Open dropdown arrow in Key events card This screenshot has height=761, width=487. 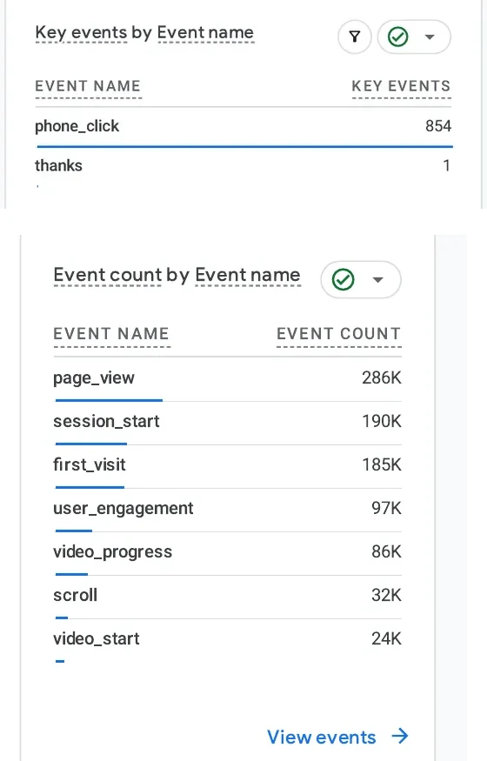click(430, 37)
